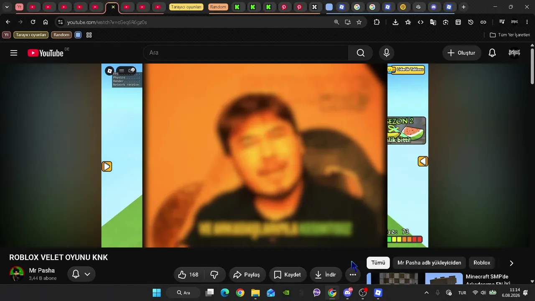Like the video with 168 likes

coord(189,275)
